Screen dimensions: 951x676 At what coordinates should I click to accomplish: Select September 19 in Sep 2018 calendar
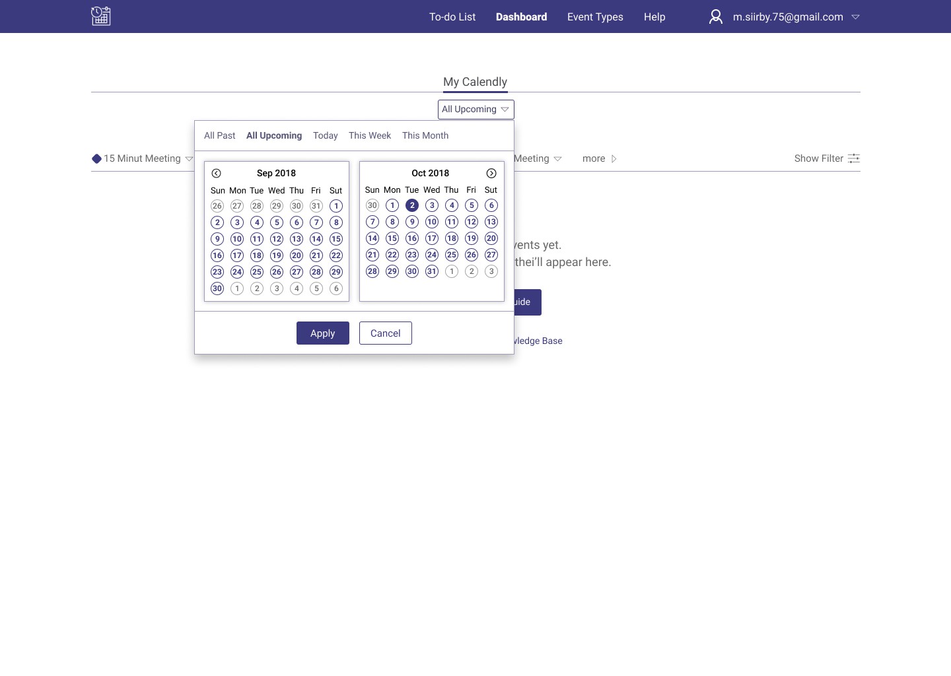point(277,255)
